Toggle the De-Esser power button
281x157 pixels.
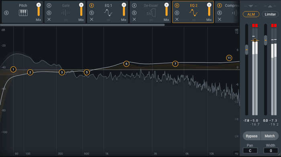[134, 6]
